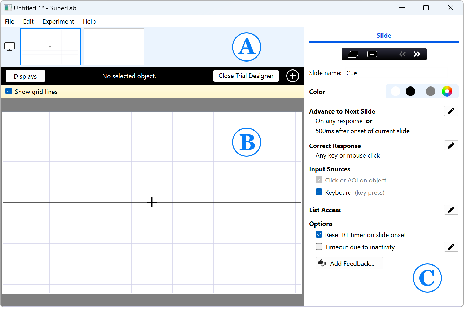Go to the next slide arrows
Viewport: 464px width, 313px height.
[417, 54]
